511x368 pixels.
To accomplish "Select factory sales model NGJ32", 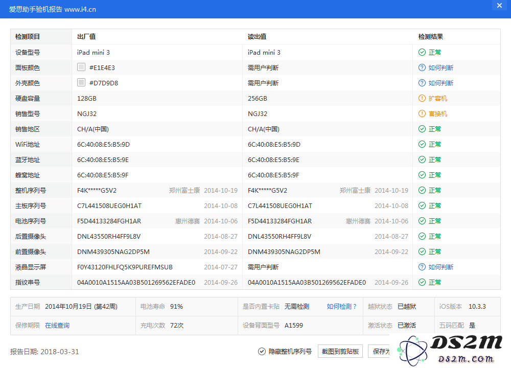I will 87,114.
